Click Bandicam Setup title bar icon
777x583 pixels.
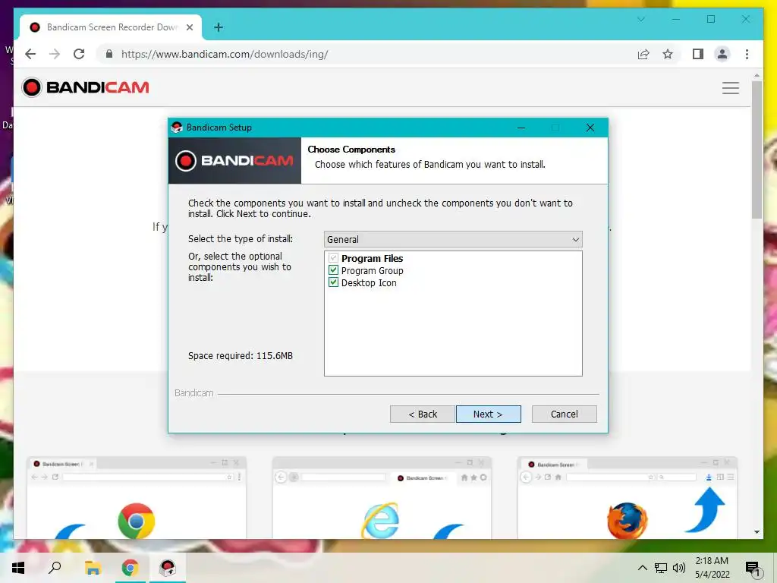tap(177, 128)
